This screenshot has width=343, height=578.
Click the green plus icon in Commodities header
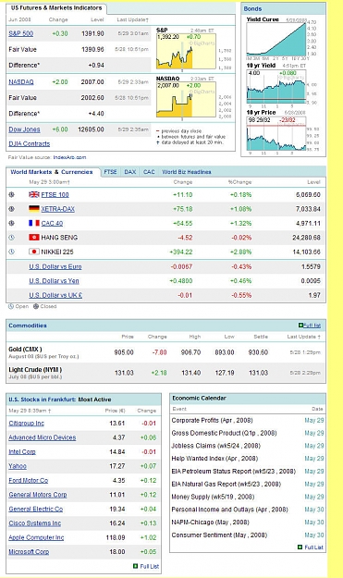pyautogui.click(x=300, y=326)
